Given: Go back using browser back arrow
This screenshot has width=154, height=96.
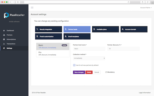Looking at the screenshot, I should [10, 2].
